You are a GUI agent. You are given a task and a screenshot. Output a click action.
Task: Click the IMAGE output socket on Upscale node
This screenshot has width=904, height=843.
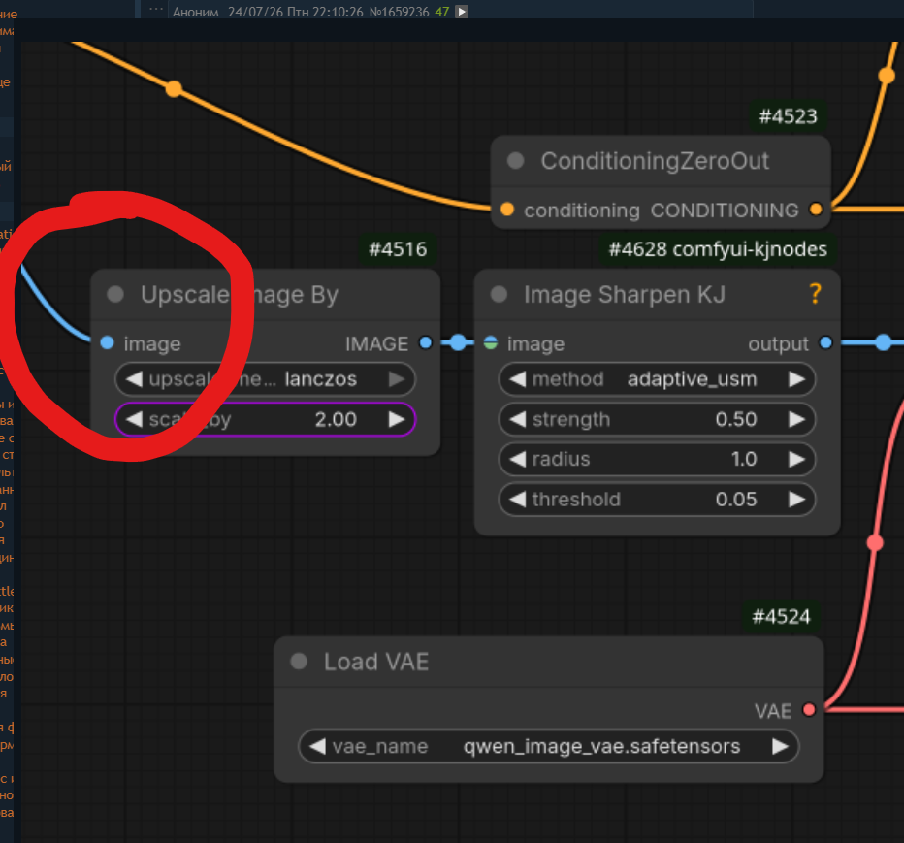coord(426,343)
